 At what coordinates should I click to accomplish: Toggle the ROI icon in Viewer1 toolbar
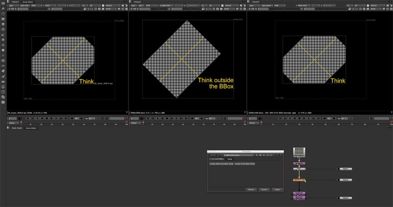click(95, 9)
